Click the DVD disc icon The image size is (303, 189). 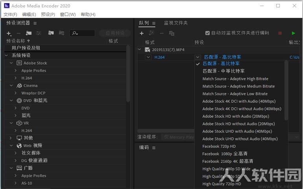(x=19, y=100)
